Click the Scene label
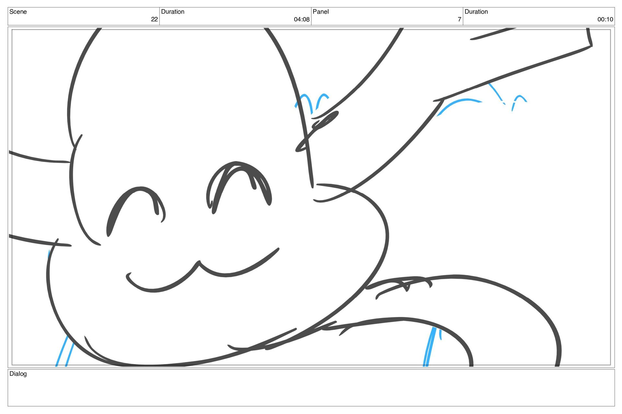 click(18, 12)
